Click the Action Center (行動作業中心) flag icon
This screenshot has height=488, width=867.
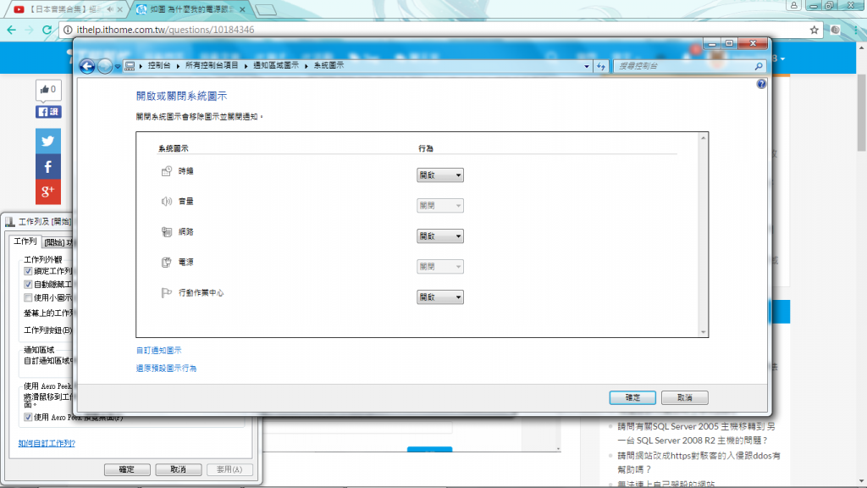click(x=167, y=292)
